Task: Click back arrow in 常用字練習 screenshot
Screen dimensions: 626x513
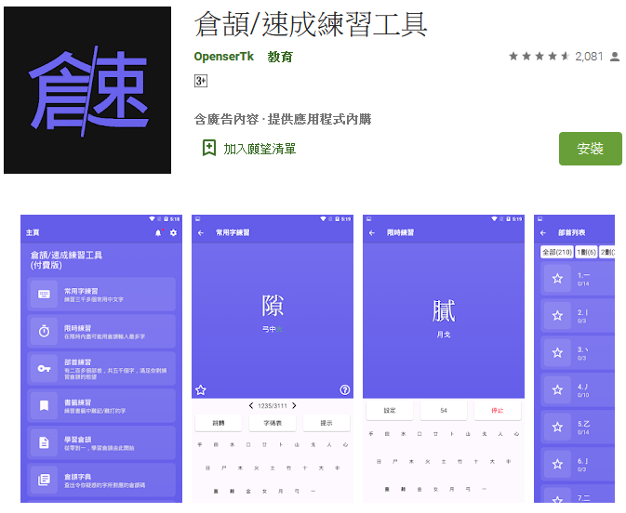Action: [x=201, y=233]
